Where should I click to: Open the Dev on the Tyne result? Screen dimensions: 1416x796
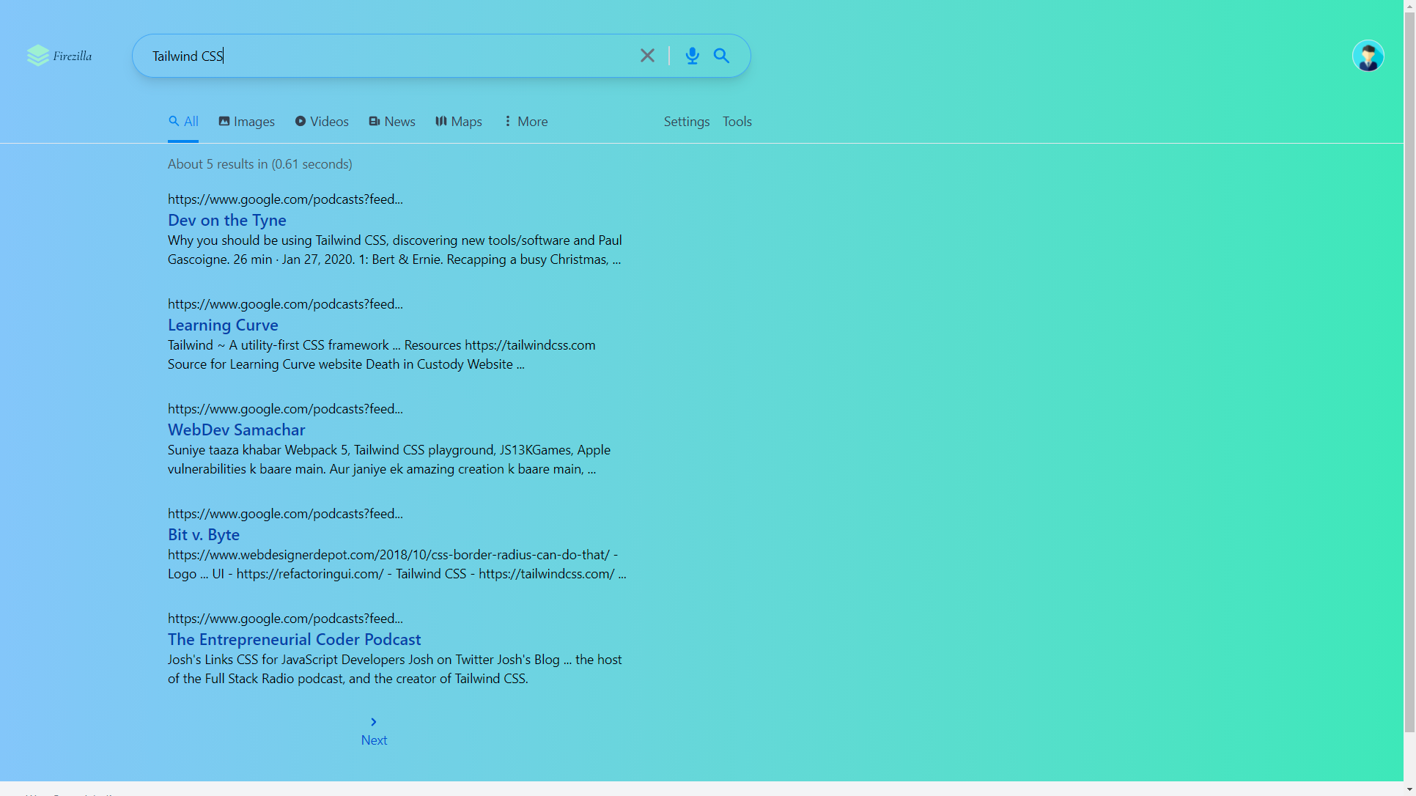coord(227,220)
